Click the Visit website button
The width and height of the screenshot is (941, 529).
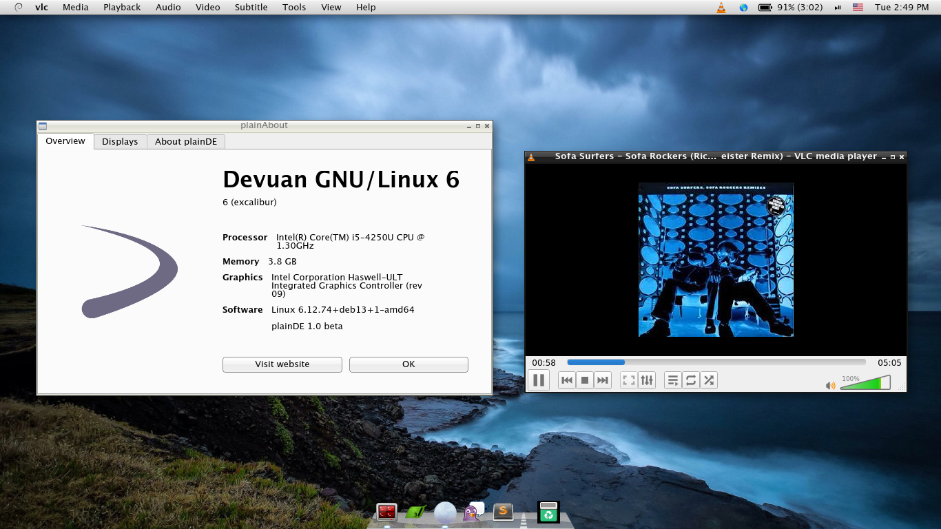coord(282,364)
